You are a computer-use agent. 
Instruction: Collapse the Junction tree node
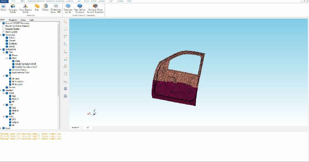point(1,90)
